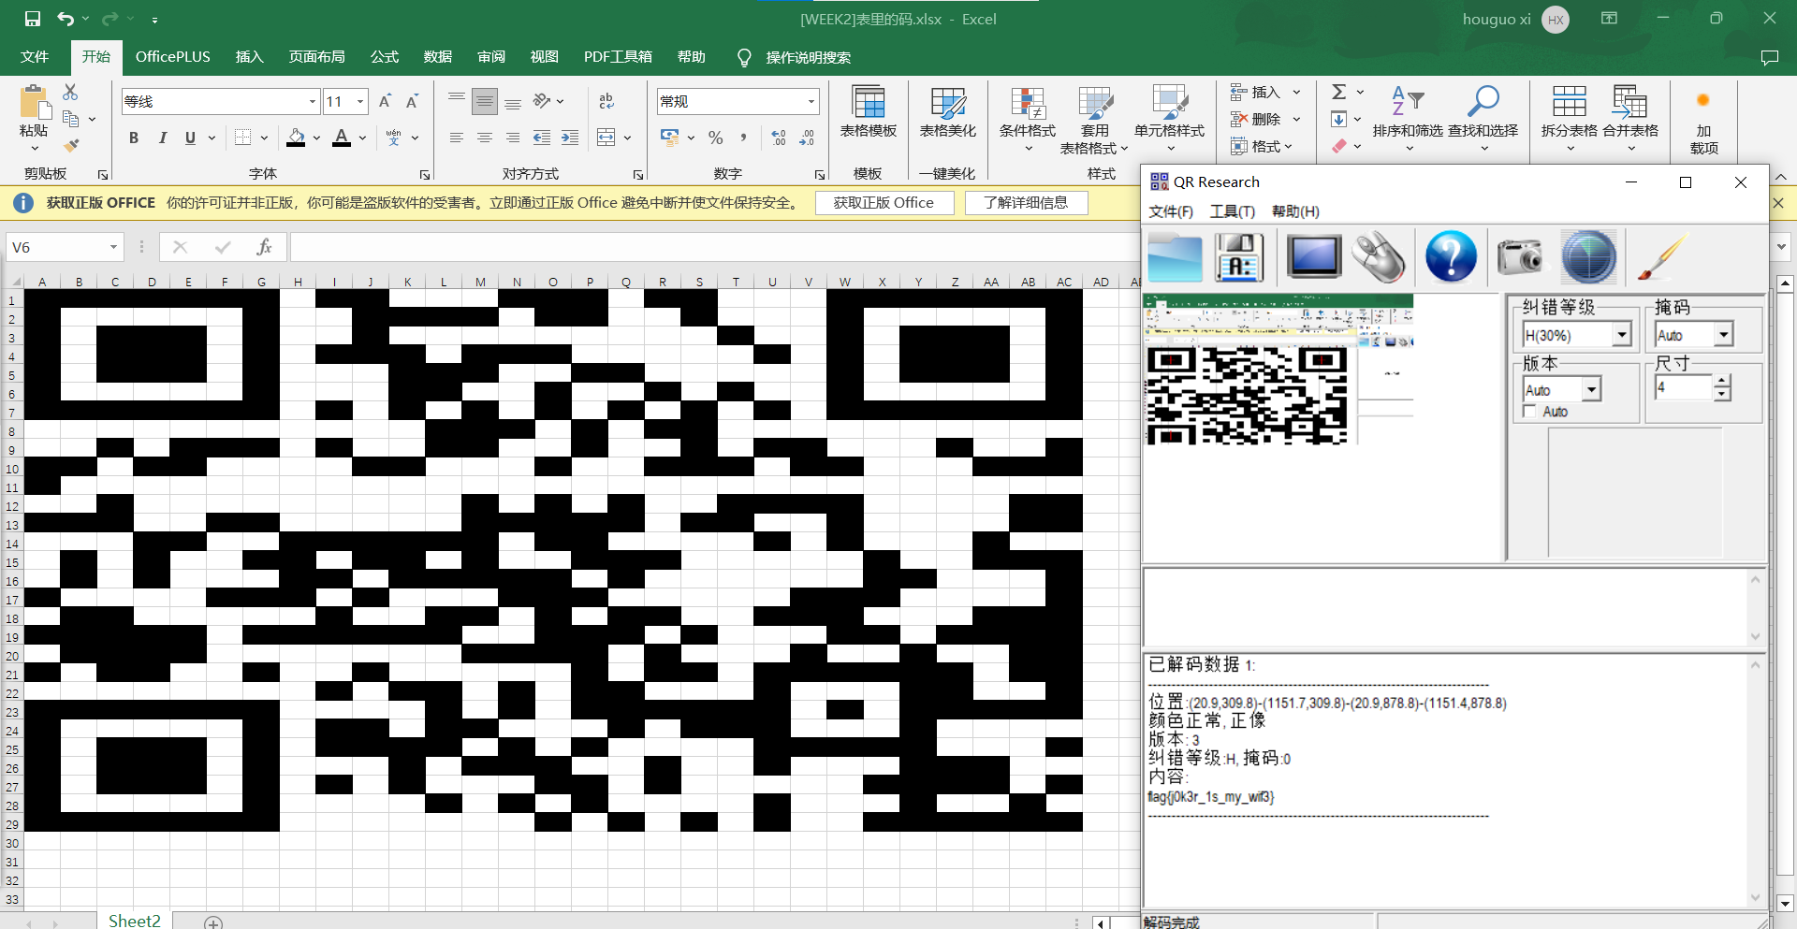Viewport: 1797px width, 929px height.
Task: Switch to the 插入 ribbon tab
Action: [x=249, y=57]
